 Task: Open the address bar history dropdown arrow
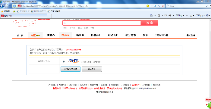pyautogui.click(x=152, y=6)
